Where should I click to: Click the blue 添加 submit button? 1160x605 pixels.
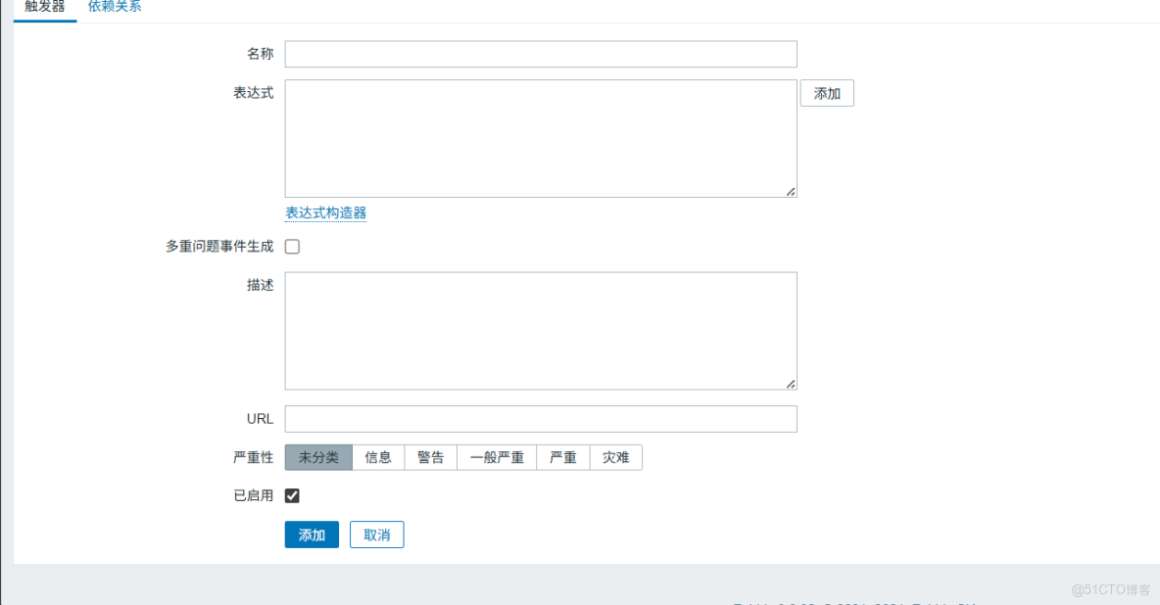click(x=311, y=535)
